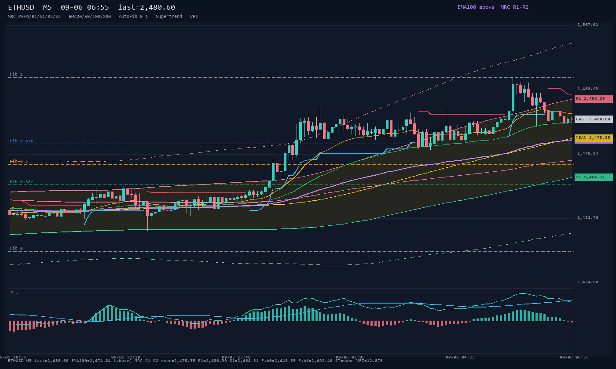Click the 09-06 02:05 time axis label

(350, 357)
